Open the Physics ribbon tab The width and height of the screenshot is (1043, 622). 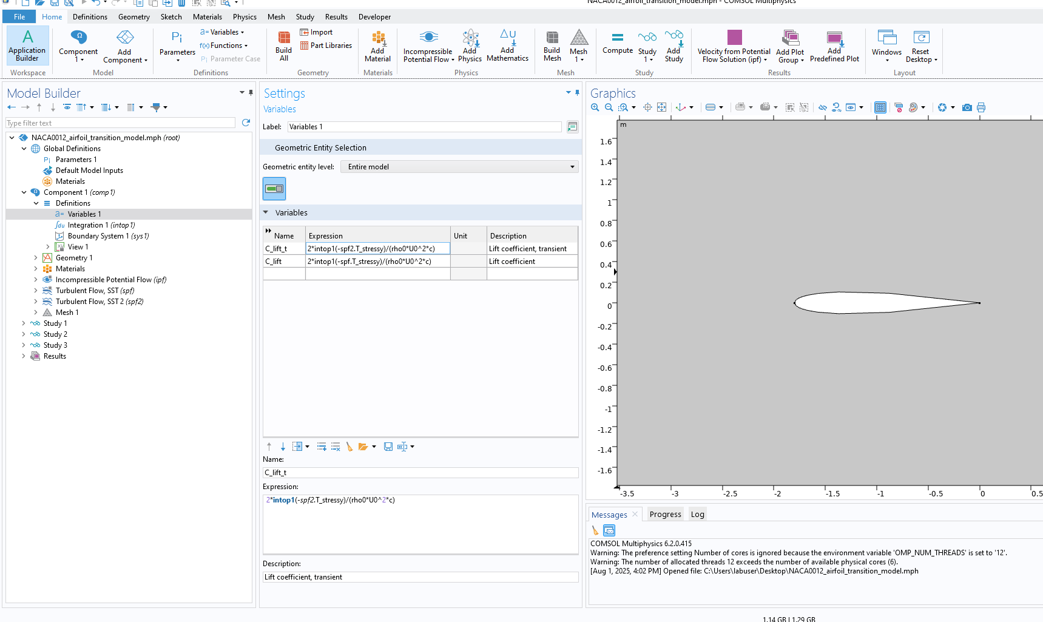pyautogui.click(x=245, y=17)
